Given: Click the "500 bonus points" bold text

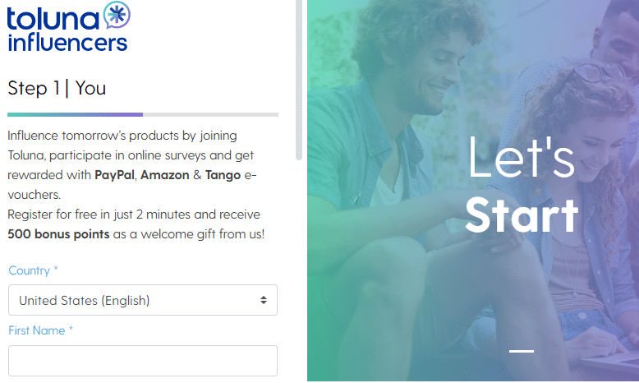Looking at the screenshot, I should point(58,233).
